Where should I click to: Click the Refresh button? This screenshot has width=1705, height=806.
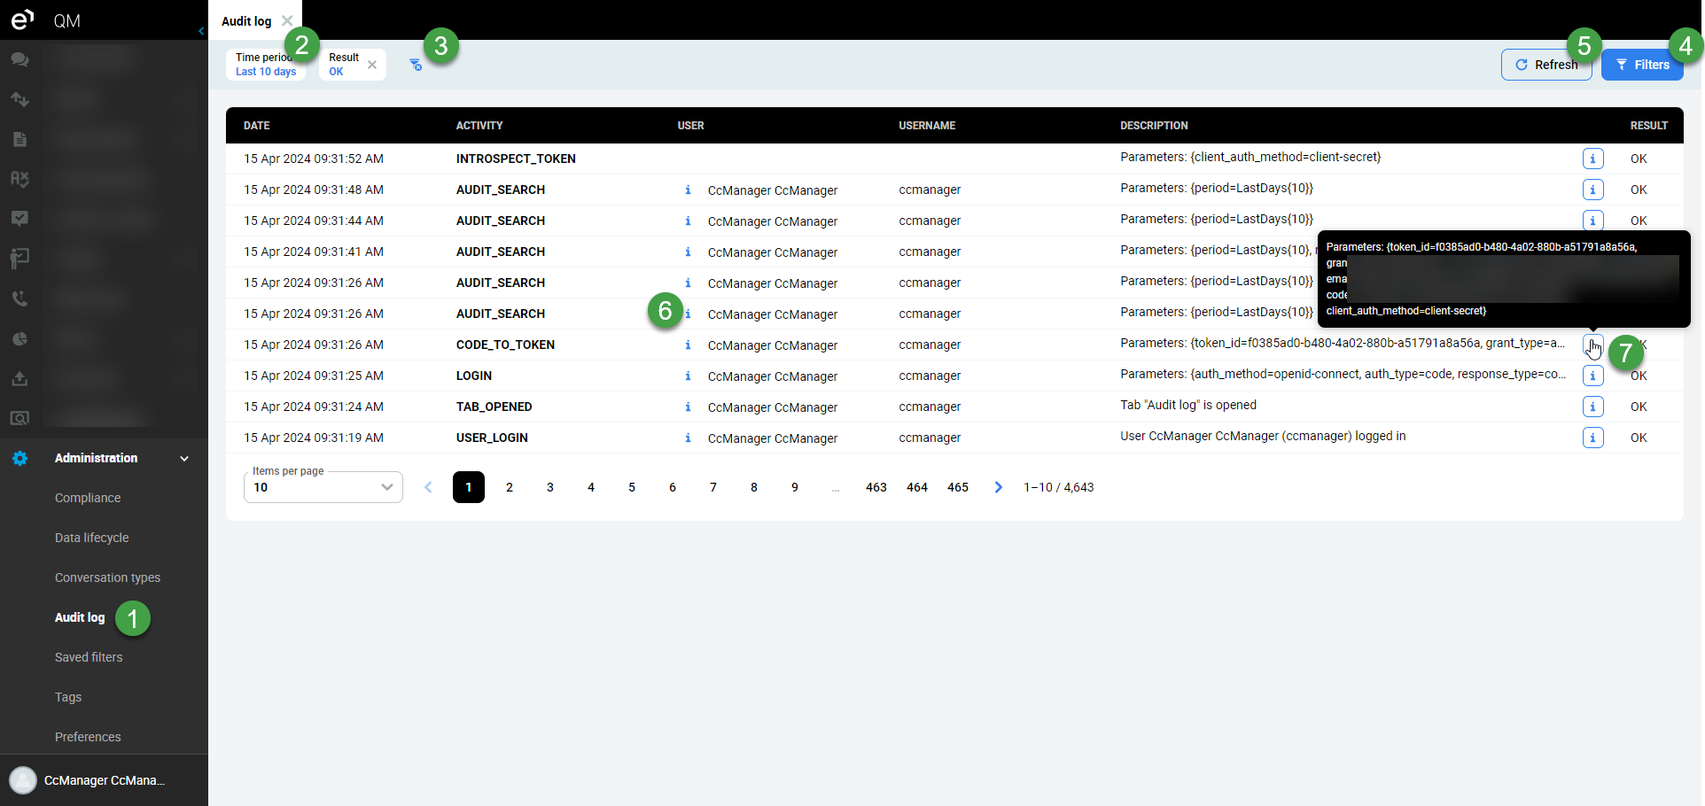1545,65
